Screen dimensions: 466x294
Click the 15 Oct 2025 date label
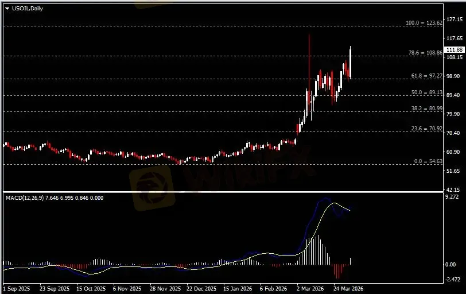point(91,289)
